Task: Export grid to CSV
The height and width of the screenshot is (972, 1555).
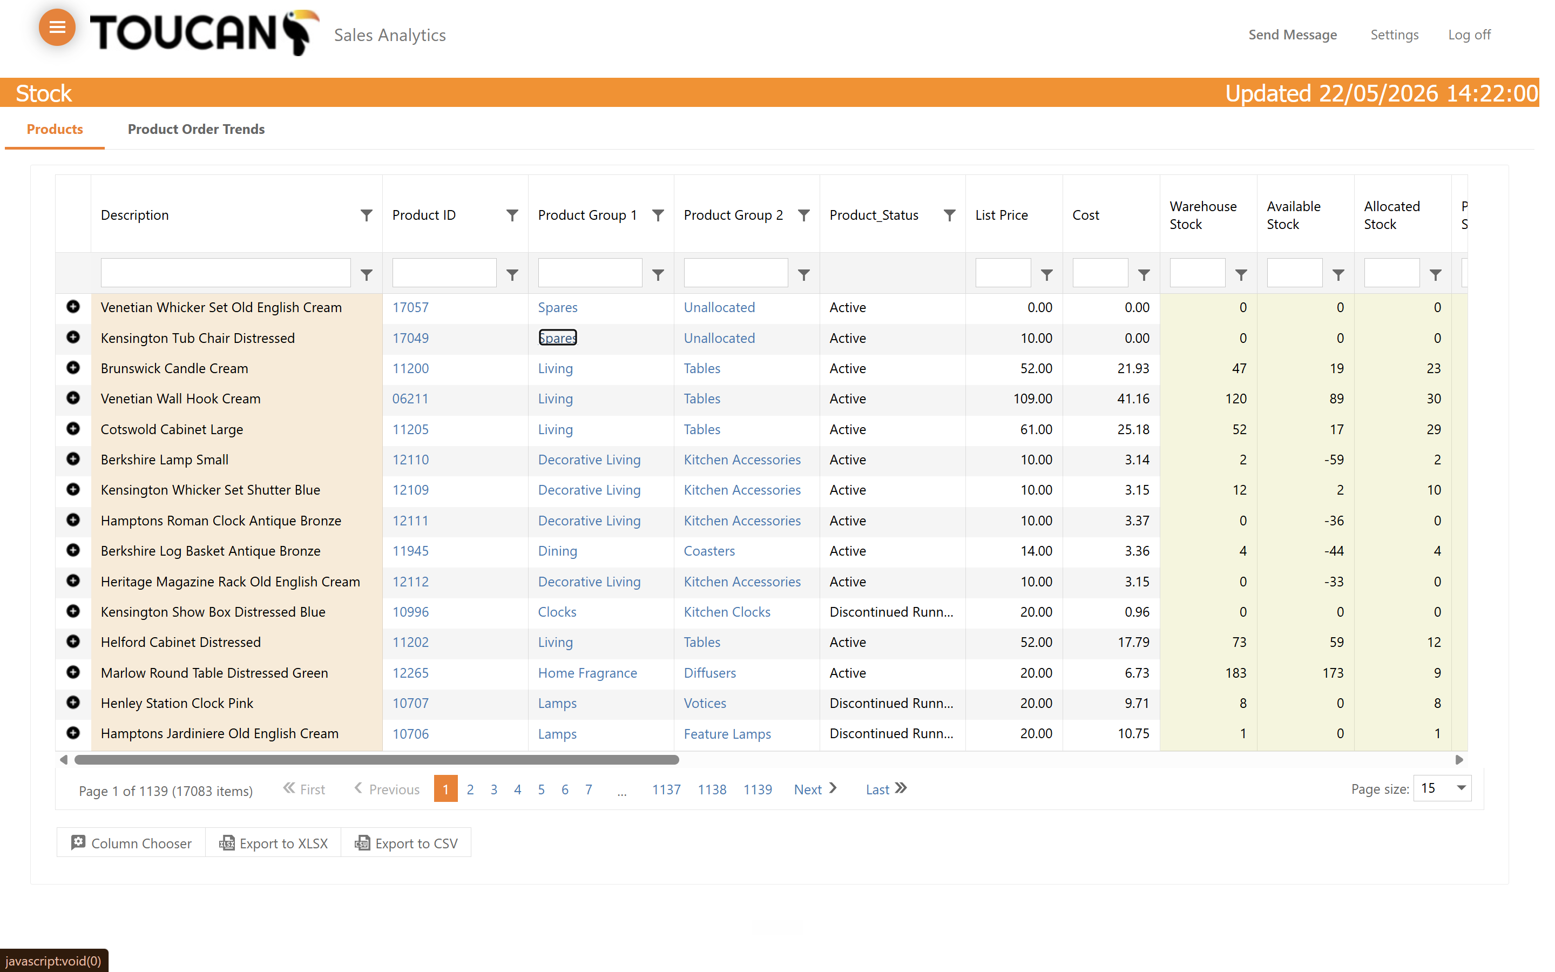Action: click(406, 843)
